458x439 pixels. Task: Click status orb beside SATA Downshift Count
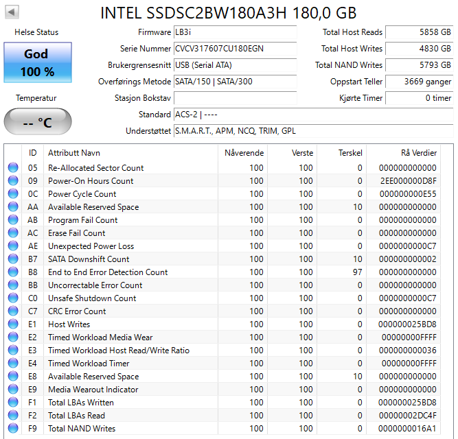coord(13,259)
